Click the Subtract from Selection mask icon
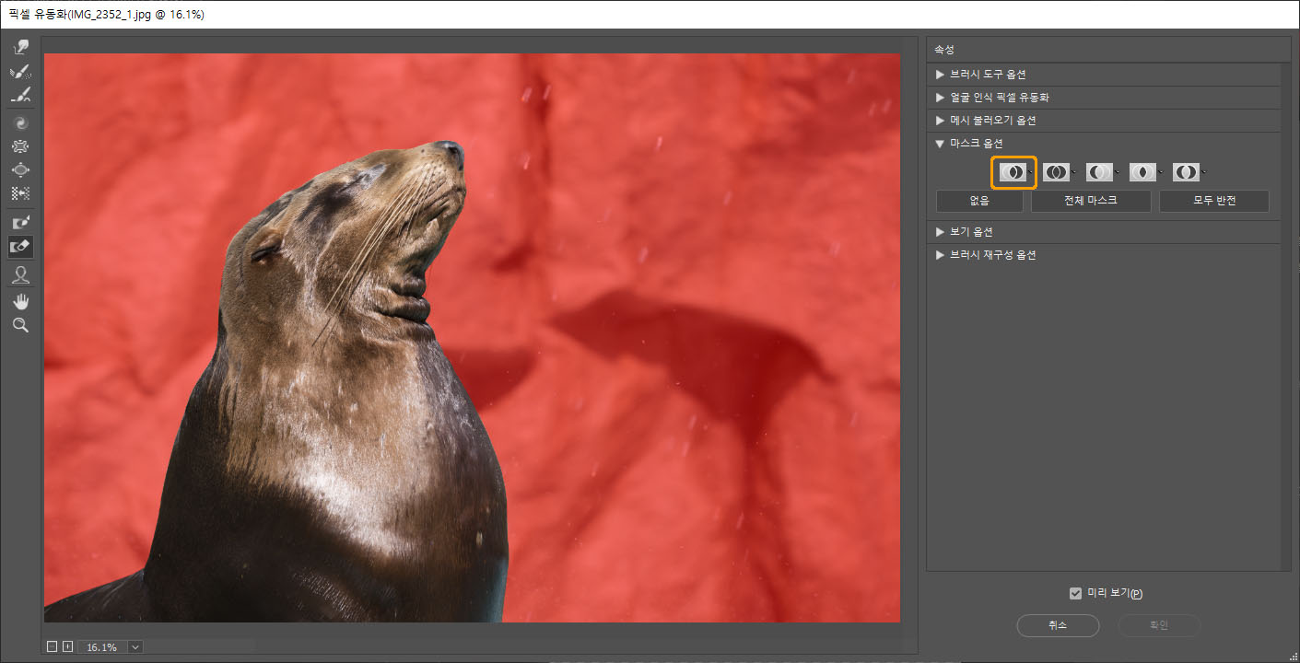Viewport: 1300px width, 663px height. [1099, 172]
